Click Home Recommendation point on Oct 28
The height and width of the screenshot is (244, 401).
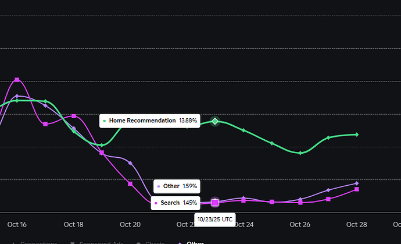[x=357, y=135]
